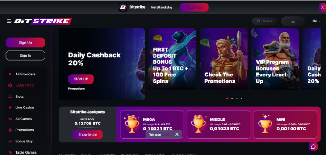Select the fourth carousel dot indicator
The image size is (326, 155).
coord(242,98)
